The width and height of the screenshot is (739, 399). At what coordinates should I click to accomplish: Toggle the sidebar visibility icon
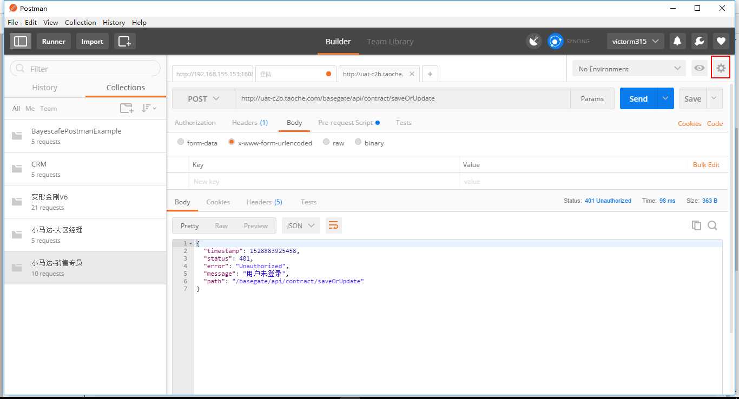21,41
